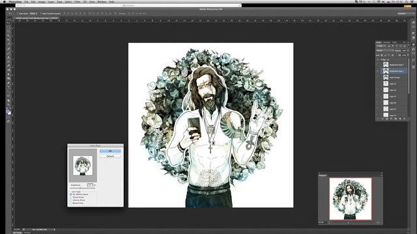The image size is (417, 234).
Task: Select the Crop tool
Action: 8,40
